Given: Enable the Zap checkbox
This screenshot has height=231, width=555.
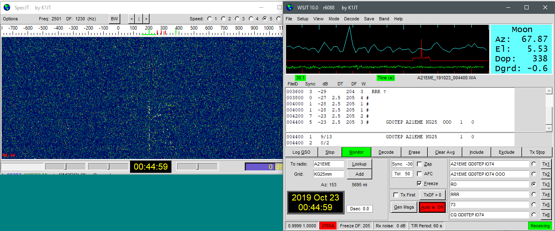Looking at the screenshot, I should [x=420, y=164].
